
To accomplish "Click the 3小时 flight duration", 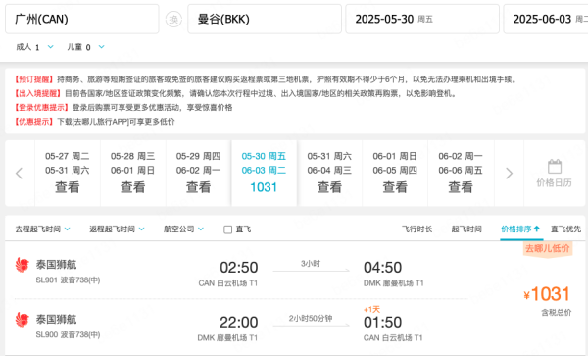I will tap(311, 264).
